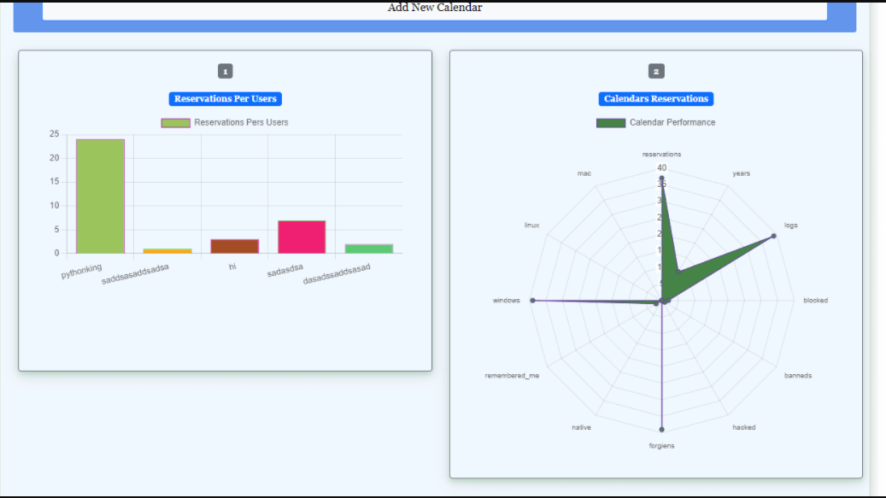The height and width of the screenshot is (498, 886).
Task: Click the 25 value on bar chart axis
Action: (54, 134)
